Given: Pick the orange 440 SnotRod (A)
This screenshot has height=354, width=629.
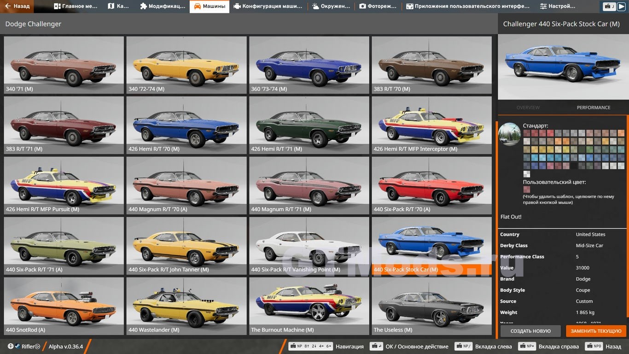Looking at the screenshot, I should [x=64, y=306].
